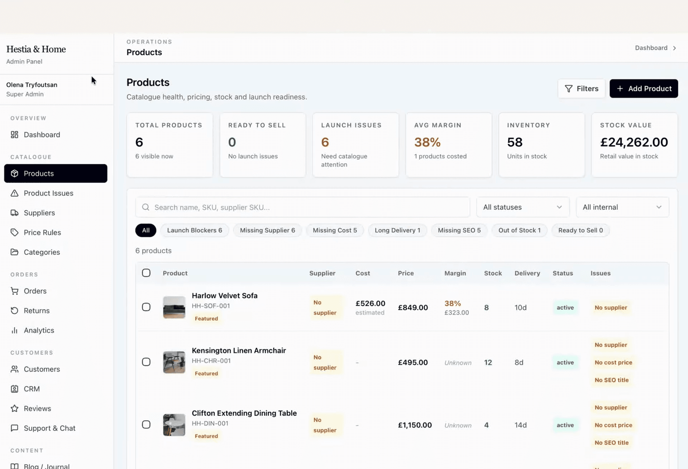Open Harlow Velvet Sofa product name
This screenshot has height=469, width=688.
tap(225, 296)
